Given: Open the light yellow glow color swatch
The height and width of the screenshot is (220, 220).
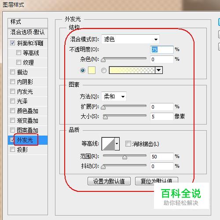Looking at the screenshot, I should pos(92,70).
